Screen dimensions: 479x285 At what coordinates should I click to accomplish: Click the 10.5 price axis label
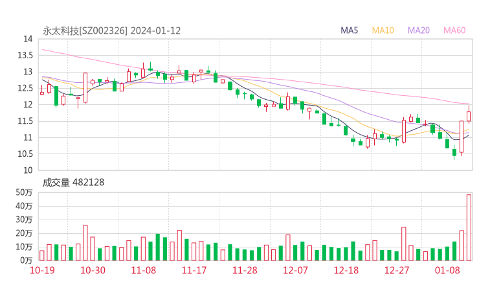coord(25,154)
